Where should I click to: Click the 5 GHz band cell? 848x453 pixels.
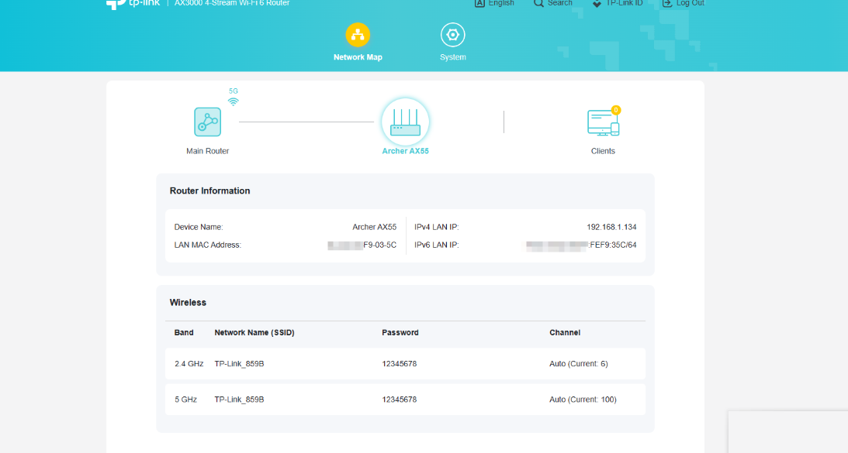pyautogui.click(x=185, y=400)
